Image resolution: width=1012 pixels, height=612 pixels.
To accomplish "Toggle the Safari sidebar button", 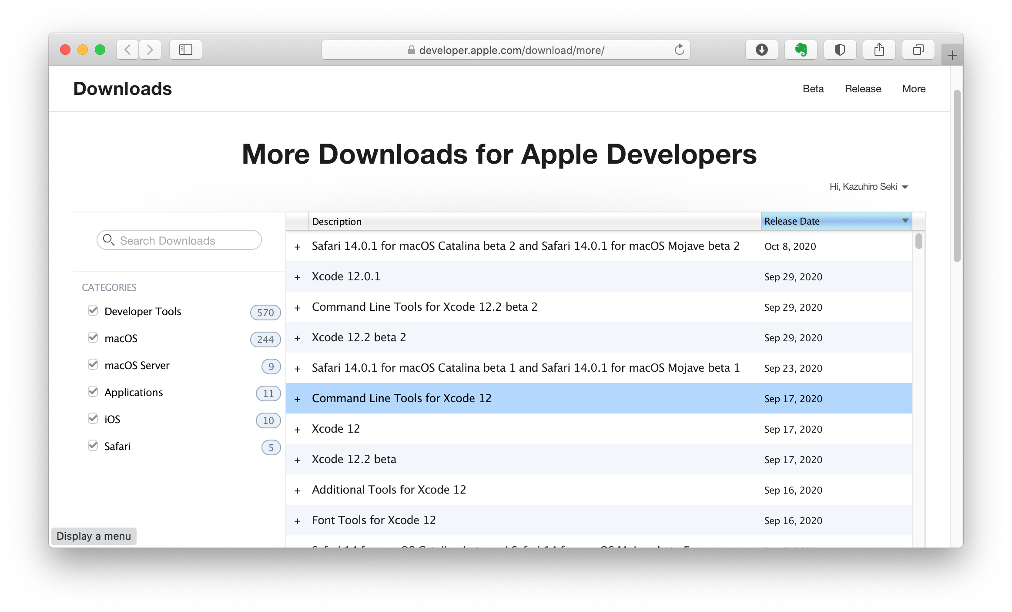I will pos(186,50).
